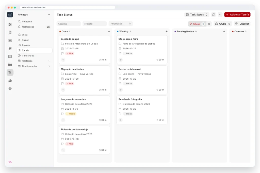
Task: Go to Início in the sidebar
Action: [34, 35]
